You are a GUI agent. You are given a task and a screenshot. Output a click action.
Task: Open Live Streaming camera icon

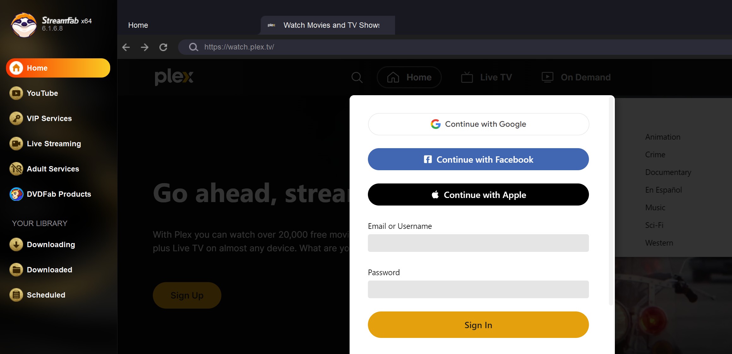(16, 143)
